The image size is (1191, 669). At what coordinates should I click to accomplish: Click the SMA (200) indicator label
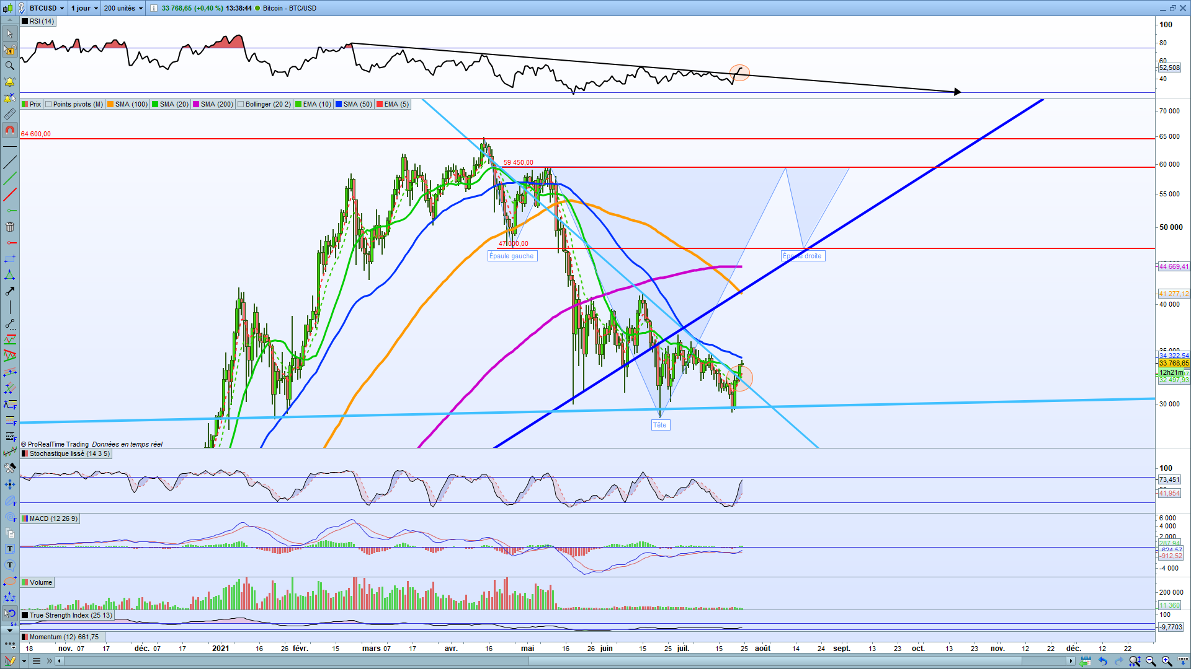coord(216,104)
